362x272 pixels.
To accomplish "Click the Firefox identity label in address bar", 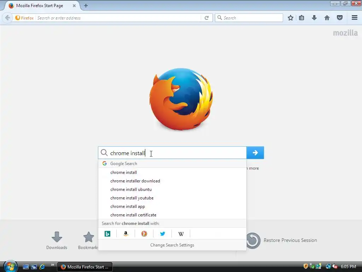I will (24, 18).
